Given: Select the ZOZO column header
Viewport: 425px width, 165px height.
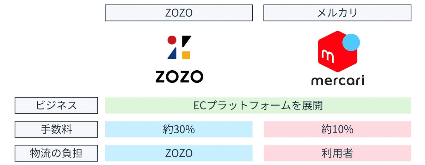Looking at the screenshot, I should (x=179, y=13).
